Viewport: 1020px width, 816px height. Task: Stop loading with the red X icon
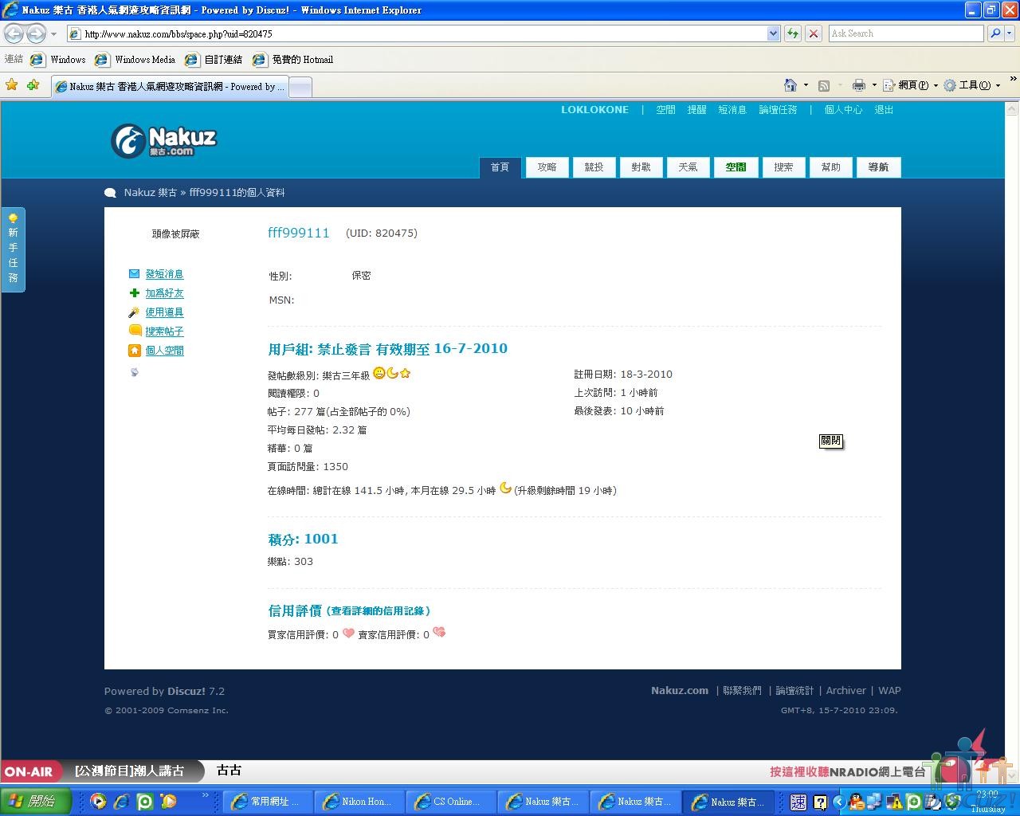[814, 33]
